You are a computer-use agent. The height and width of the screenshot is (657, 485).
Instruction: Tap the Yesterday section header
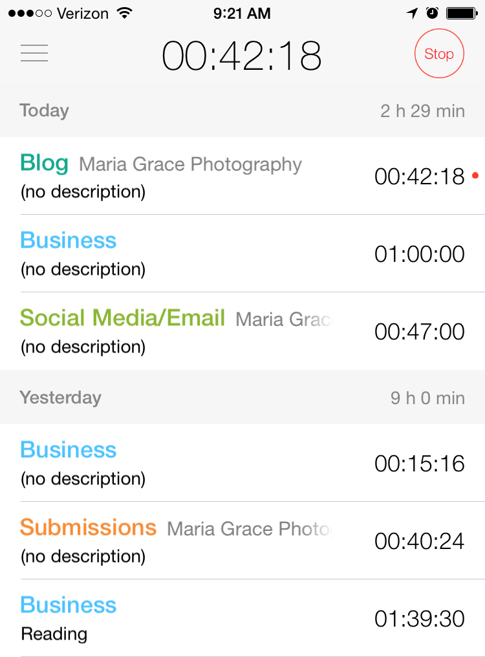point(242,397)
